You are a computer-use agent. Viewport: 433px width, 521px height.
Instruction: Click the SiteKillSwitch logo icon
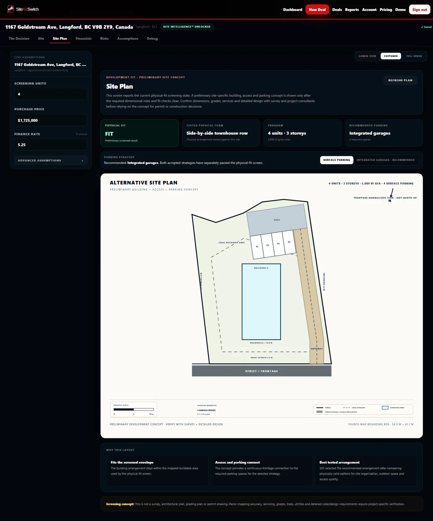(11, 9)
